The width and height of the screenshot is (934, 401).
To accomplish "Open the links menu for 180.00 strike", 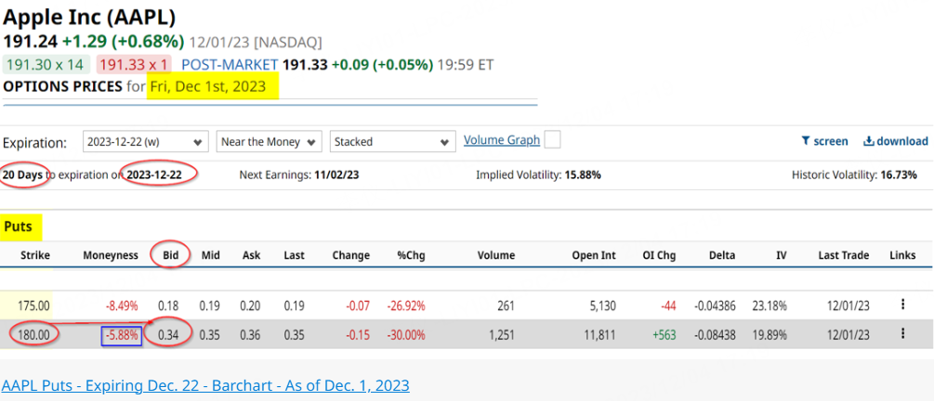I will pos(903,333).
